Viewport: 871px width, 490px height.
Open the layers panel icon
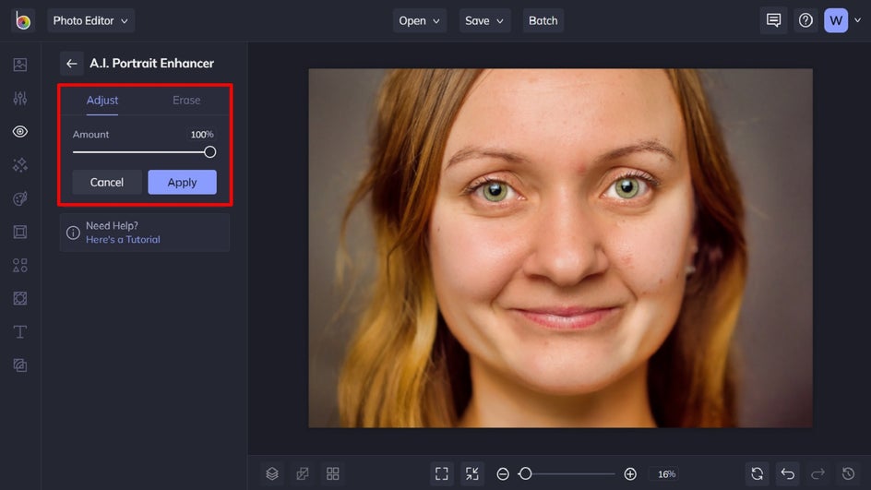(272, 473)
